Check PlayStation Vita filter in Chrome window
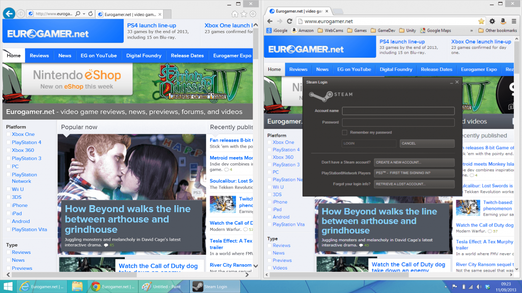Screen dimensions: 522x293 (269, 224)
